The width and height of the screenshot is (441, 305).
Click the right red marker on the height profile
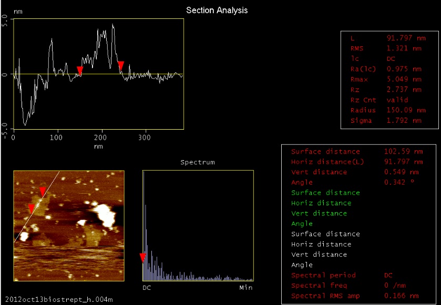coord(121,65)
